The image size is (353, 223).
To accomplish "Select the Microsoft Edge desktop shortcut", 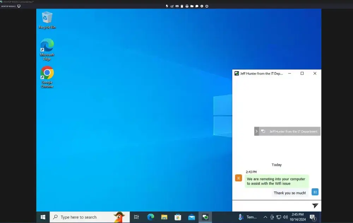I will [x=47, y=49].
